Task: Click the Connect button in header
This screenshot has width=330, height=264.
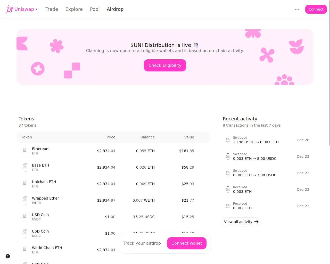Action: (316, 9)
